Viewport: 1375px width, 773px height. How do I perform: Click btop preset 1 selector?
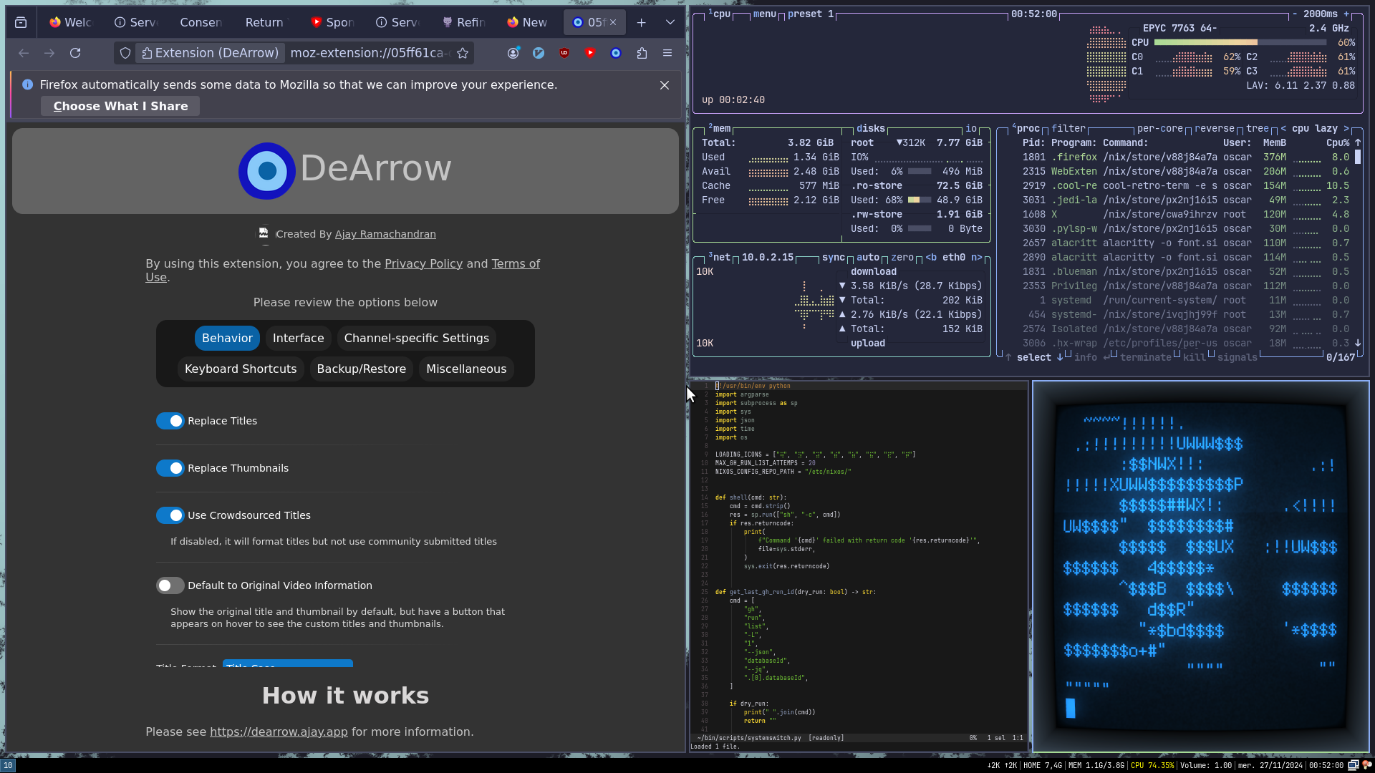pyautogui.click(x=810, y=14)
